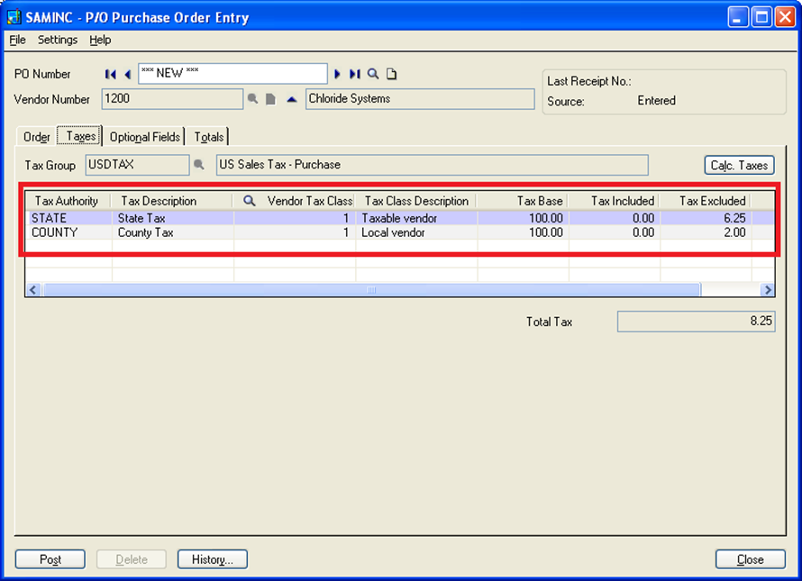Viewport: 802px width, 581px height.
Task: Click the Chloride Systems vendor name field
Action: click(x=420, y=99)
